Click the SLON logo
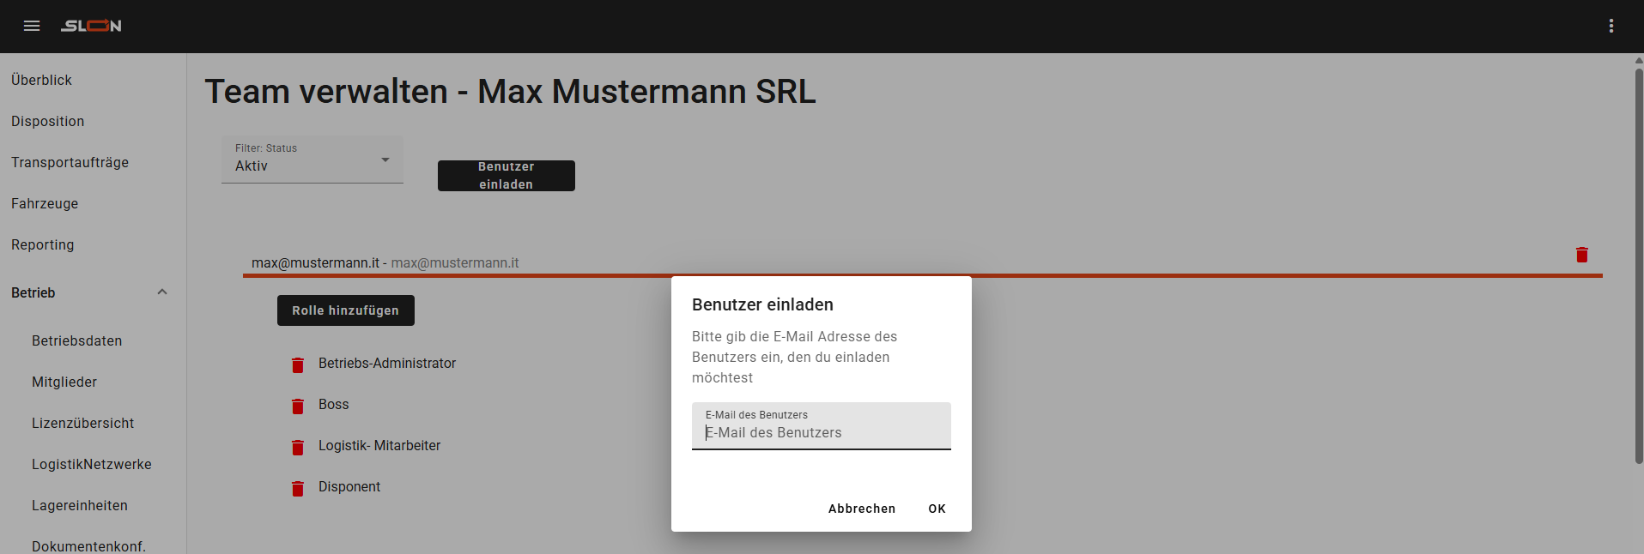1644x554 pixels. pyautogui.click(x=91, y=26)
